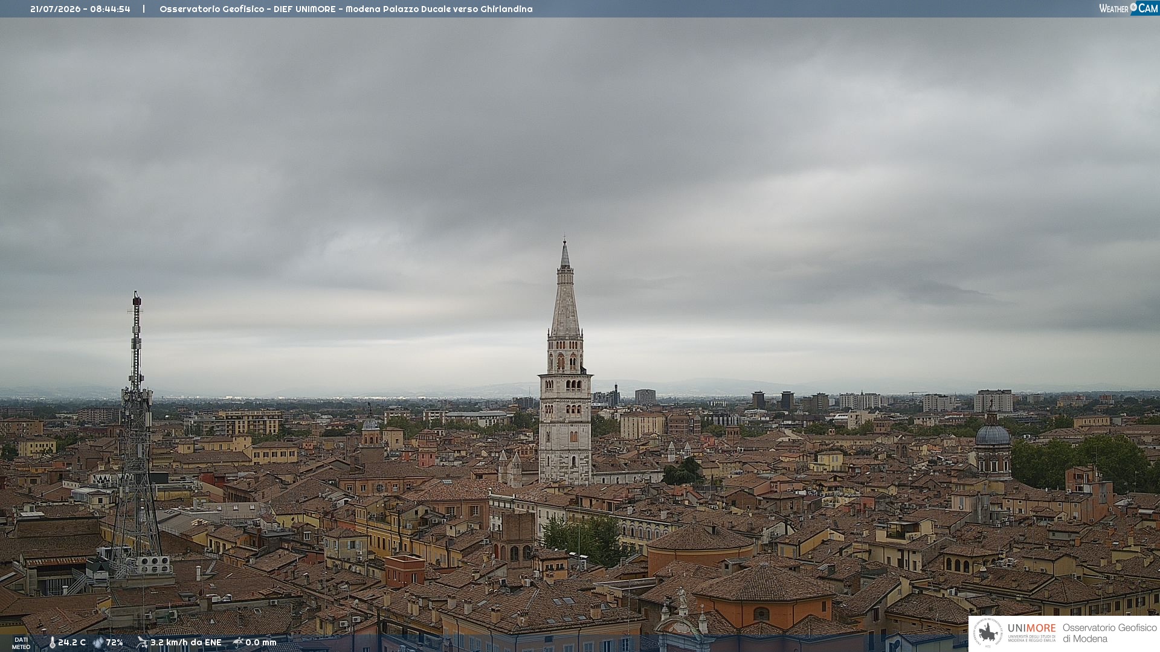The image size is (1160, 652).
Task: Click the anemometer wind icon
Action: coord(142,642)
